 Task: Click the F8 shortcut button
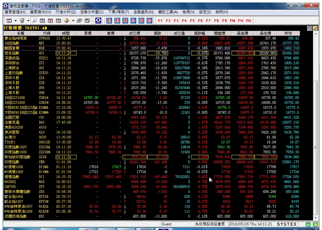click(x=216, y=21)
